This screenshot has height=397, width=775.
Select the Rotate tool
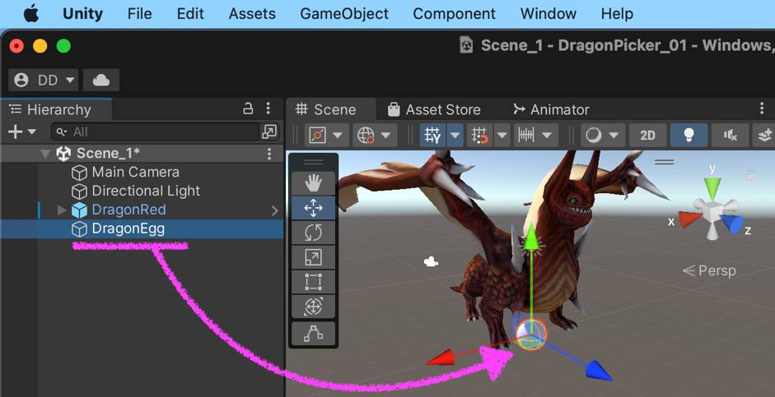[313, 233]
